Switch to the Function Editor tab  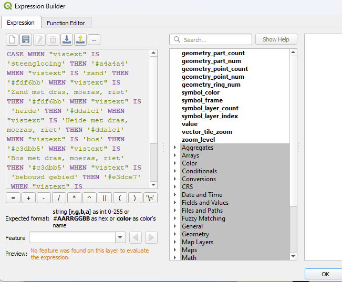[66, 23]
